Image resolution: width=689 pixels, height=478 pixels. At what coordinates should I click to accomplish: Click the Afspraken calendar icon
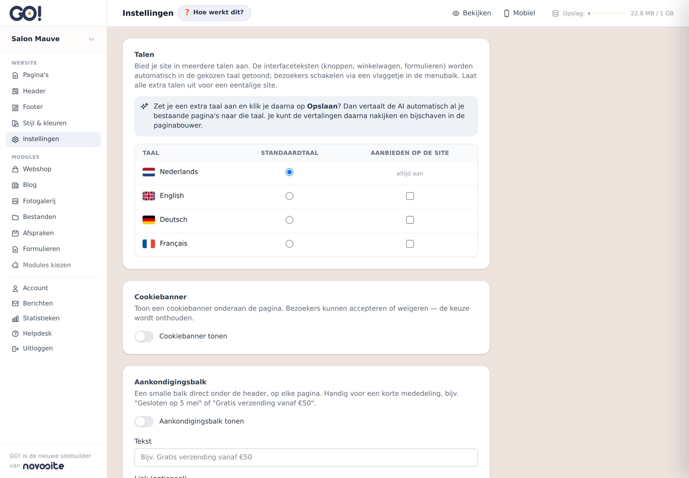[15, 233]
